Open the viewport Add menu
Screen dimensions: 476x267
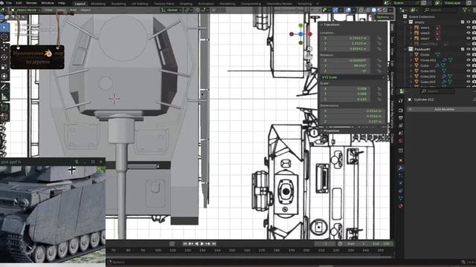(x=73, y=10)
